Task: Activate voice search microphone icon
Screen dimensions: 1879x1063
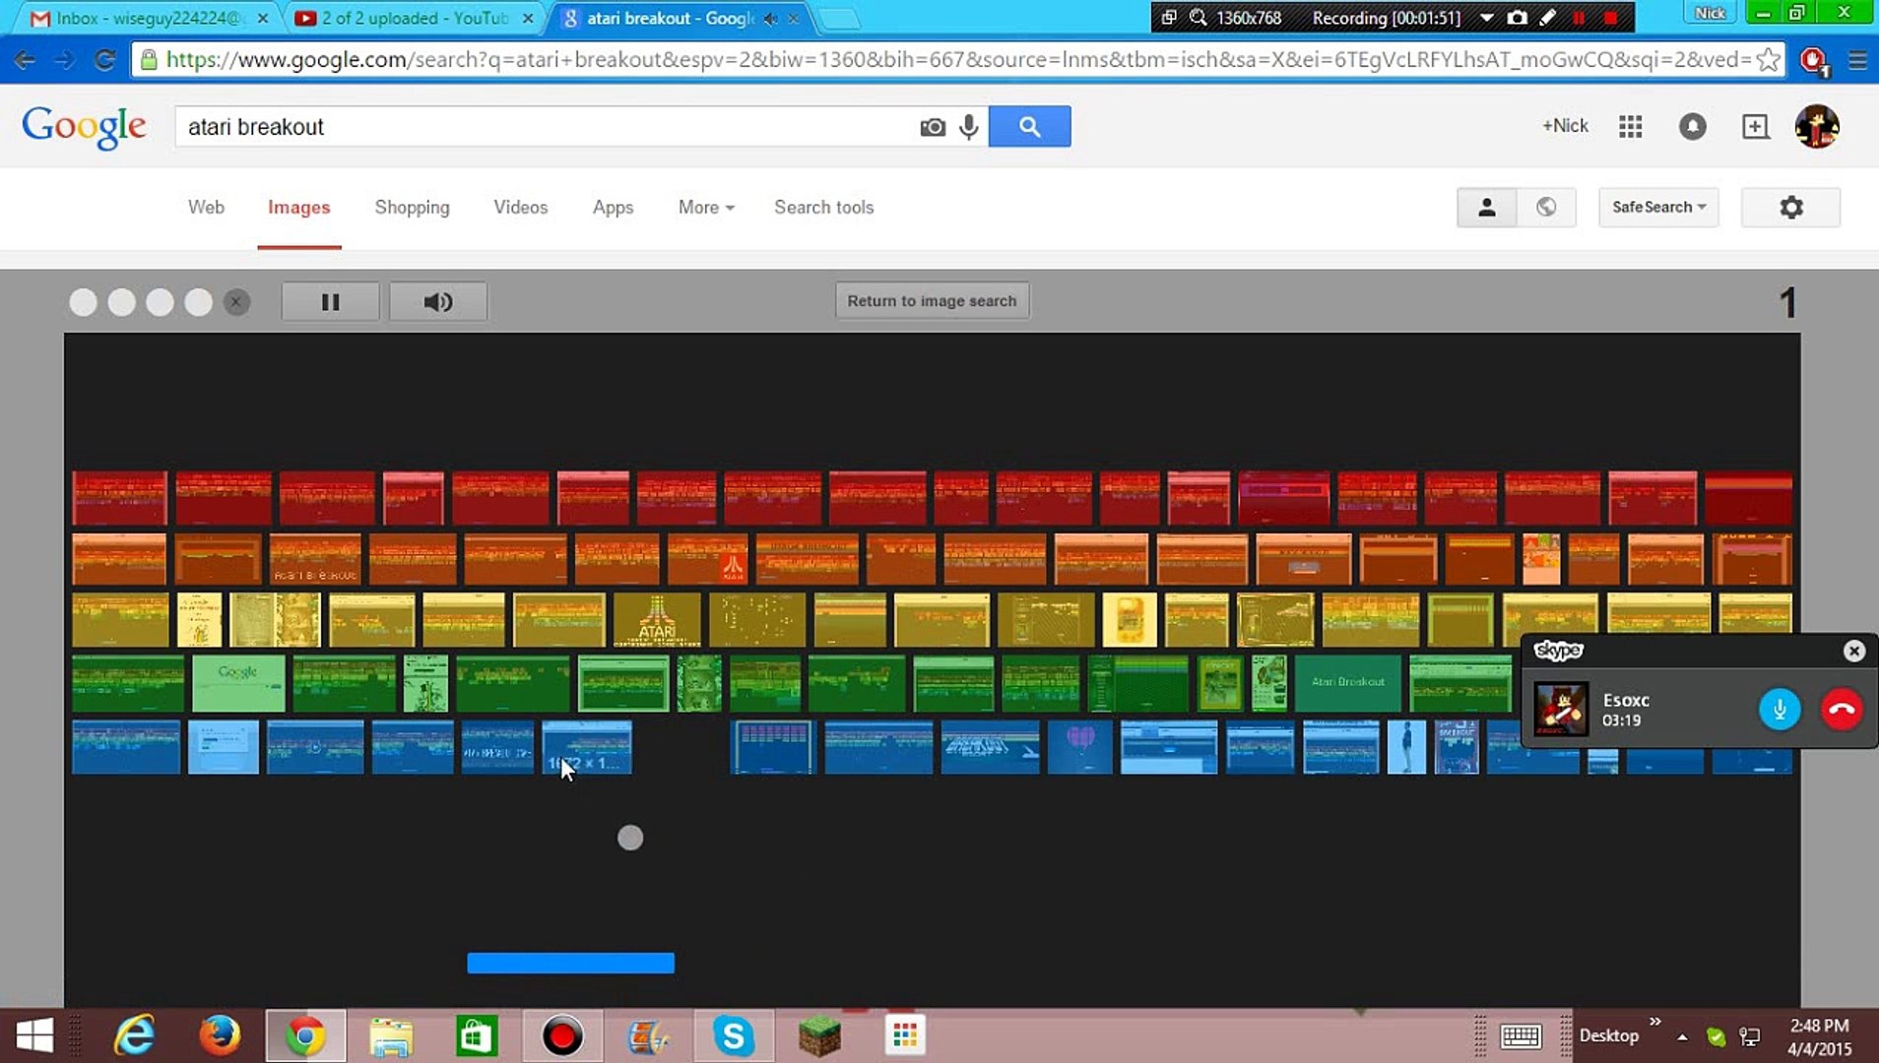Action: [x=969, y=127]
